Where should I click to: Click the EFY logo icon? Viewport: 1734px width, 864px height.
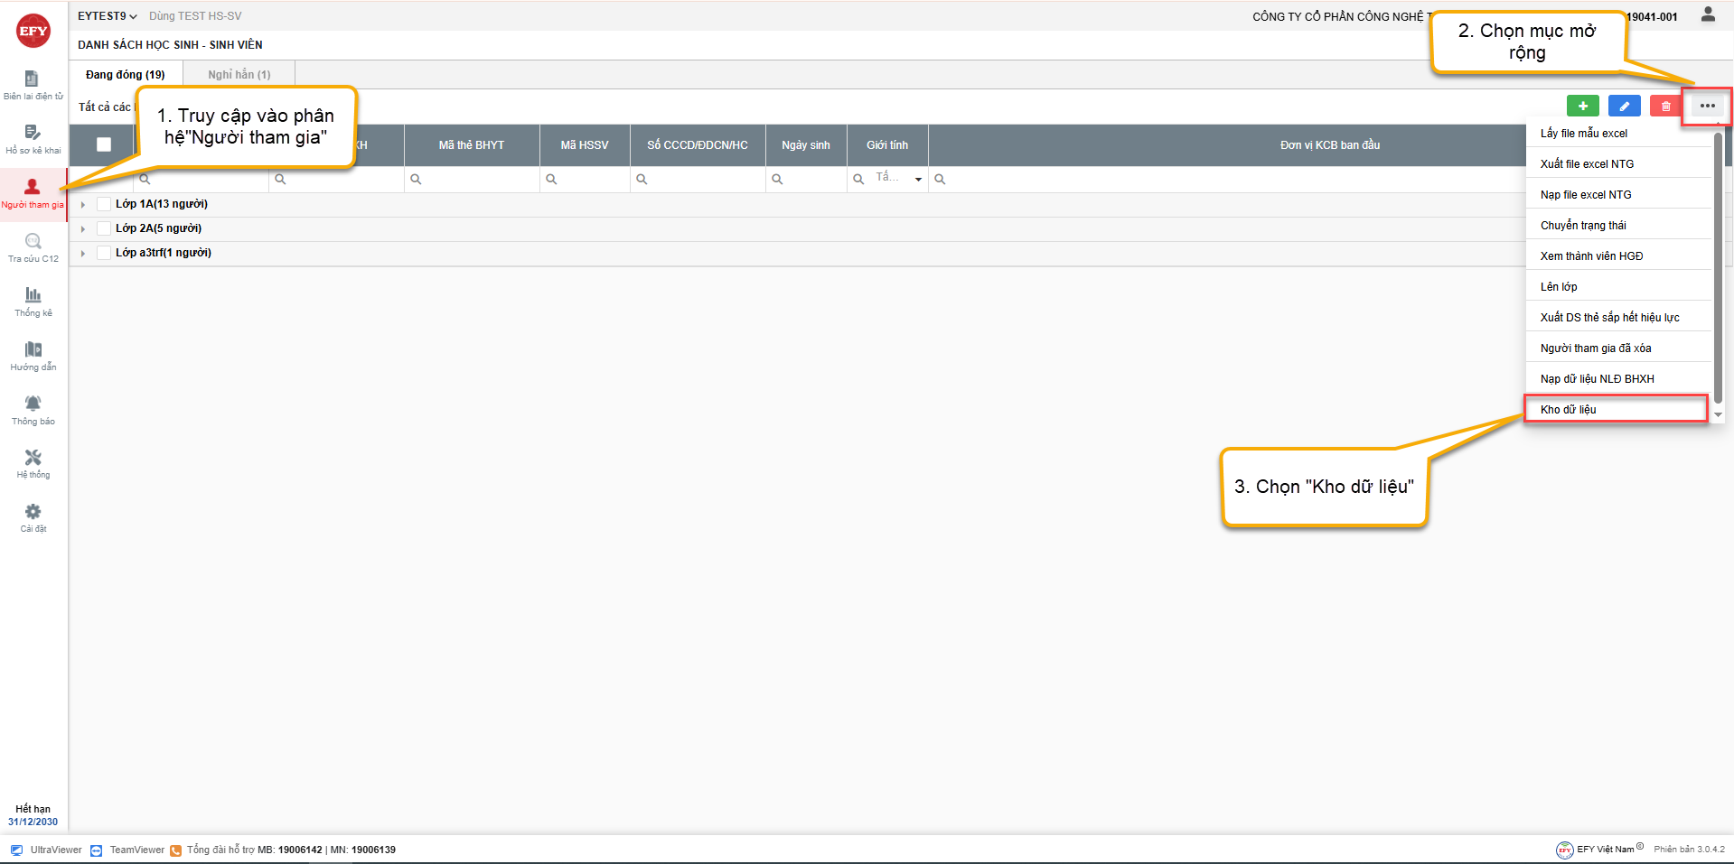33,31
